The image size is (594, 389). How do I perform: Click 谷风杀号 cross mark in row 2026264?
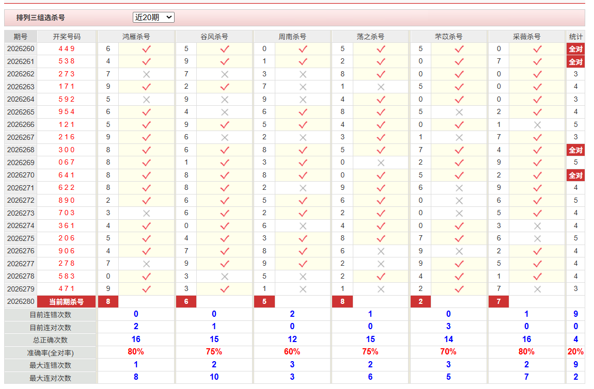(225, 100)
